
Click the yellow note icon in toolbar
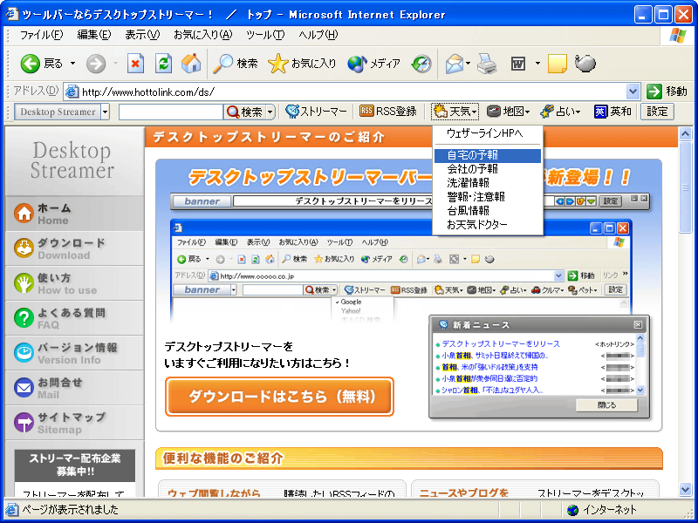click(x=557, y=64)
